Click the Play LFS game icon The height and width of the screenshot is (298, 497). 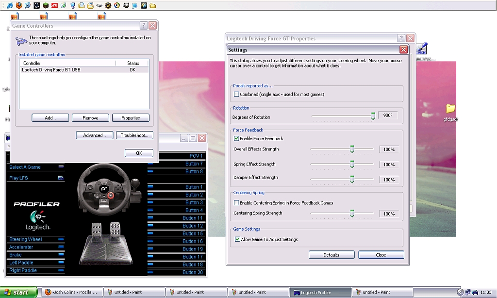(x=61, y=178)
